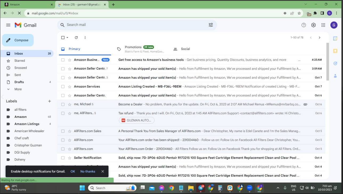343x194 pixels.
Task: Open Google Tasks side panel icon
Action: tap(335, 63)
